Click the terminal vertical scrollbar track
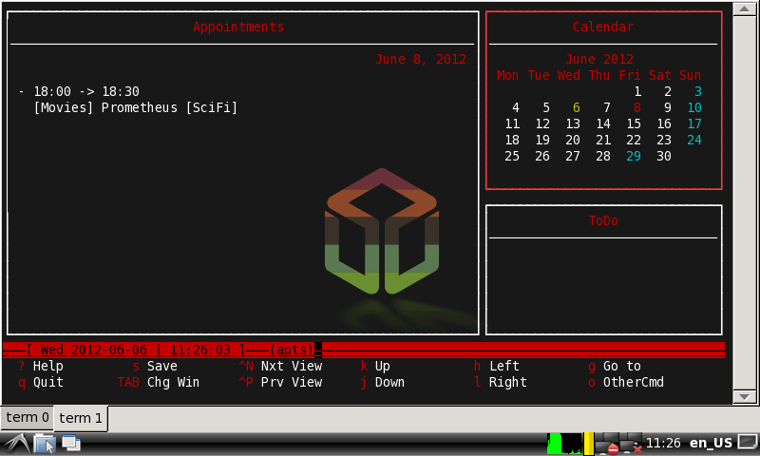The image size is (760, 456). point(745,202)
